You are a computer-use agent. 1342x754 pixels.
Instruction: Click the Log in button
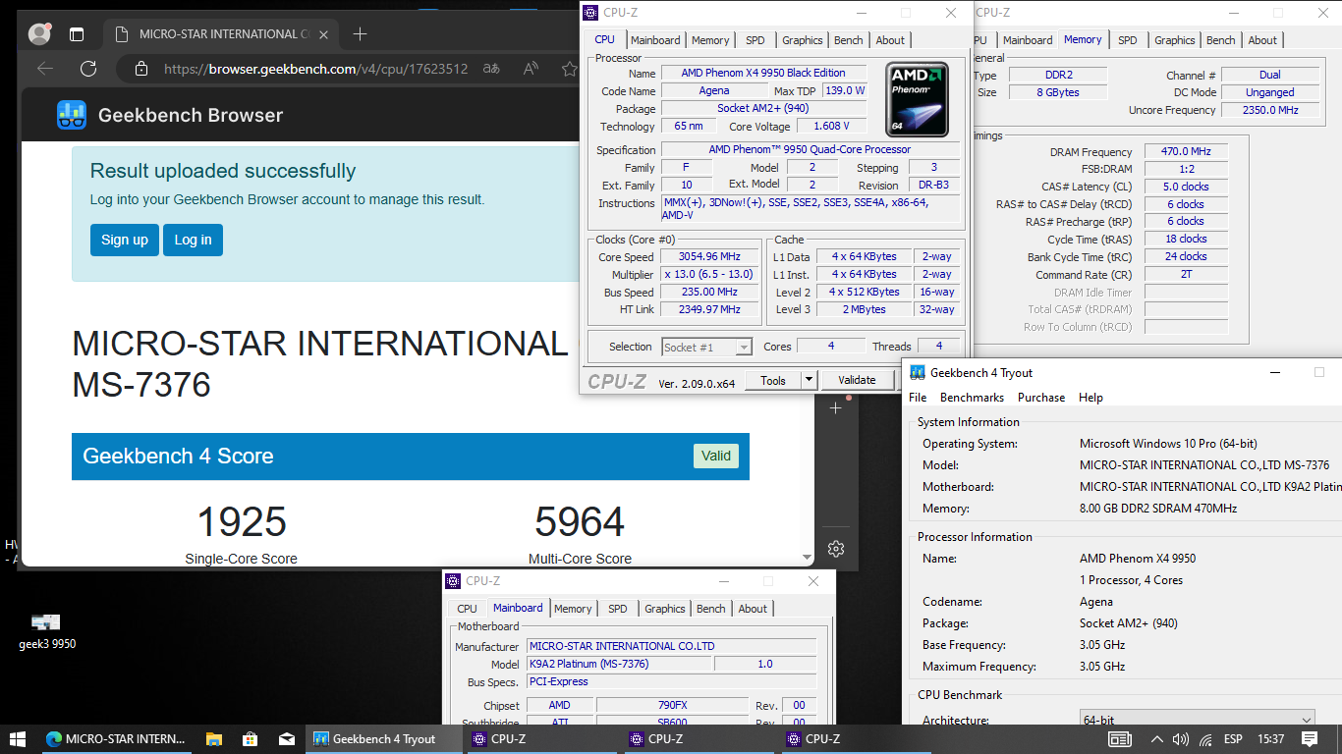point(193,240)
